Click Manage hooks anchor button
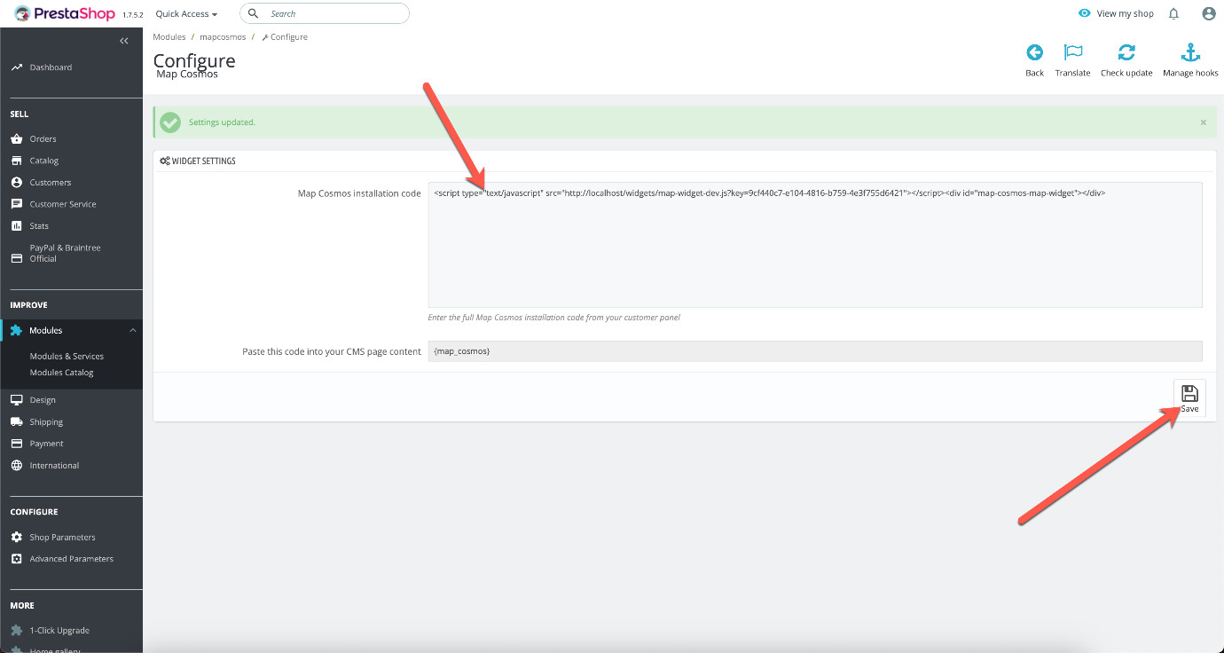The height and width of the screenshot is (653, 1224). point(1190,59)
